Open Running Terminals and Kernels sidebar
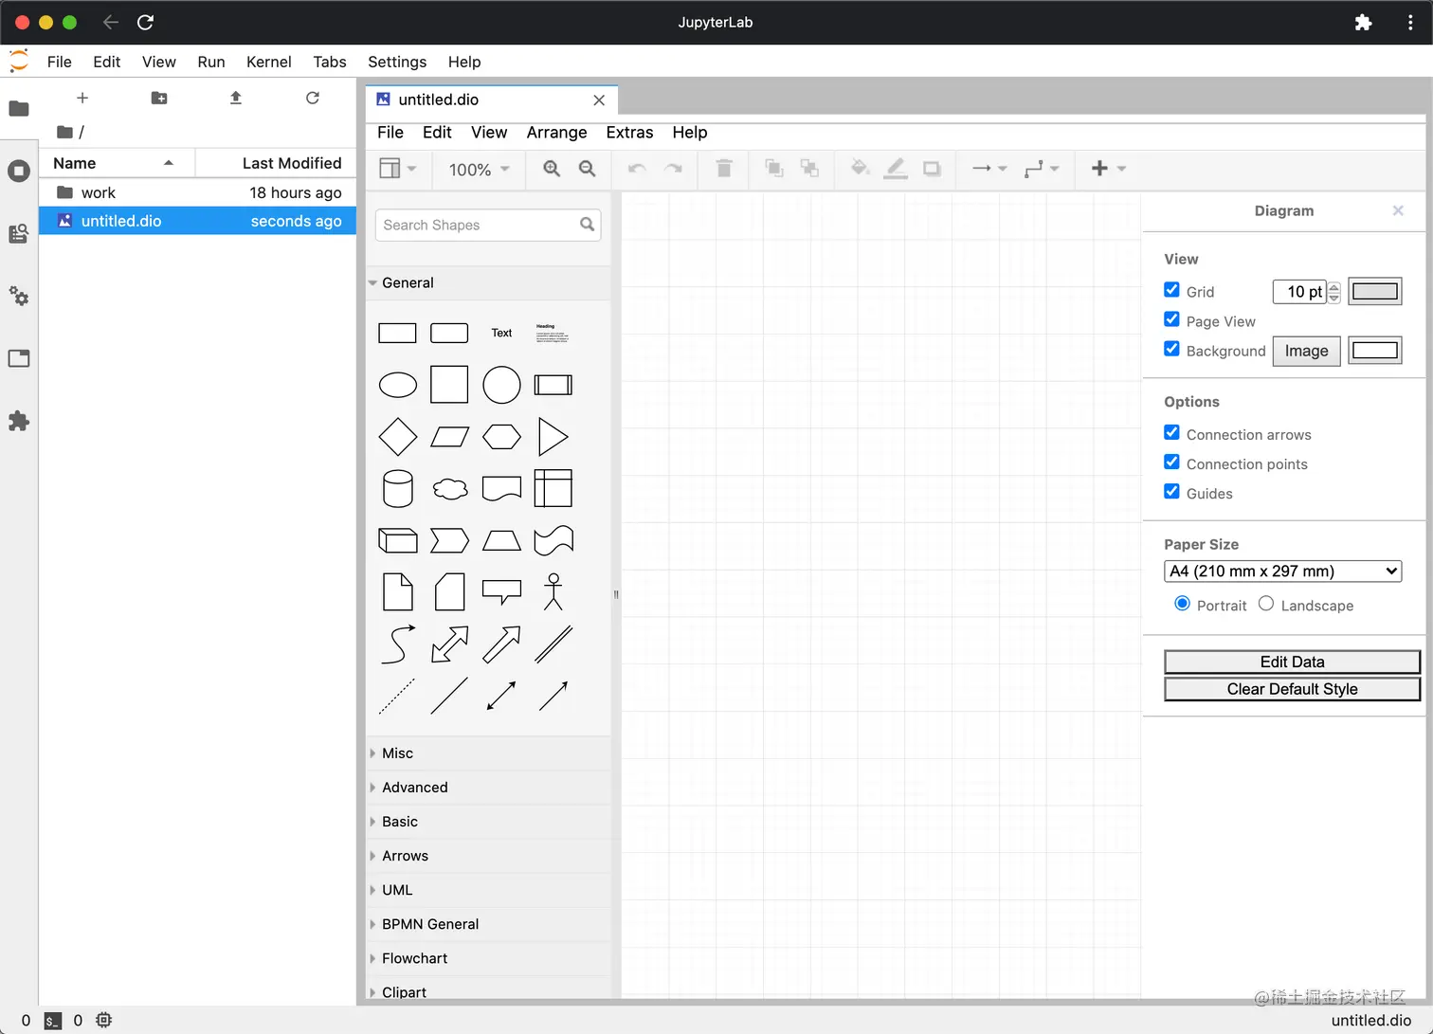Image resolution: width=1433 pixels, height=1034 pixels. pos(19,171)
